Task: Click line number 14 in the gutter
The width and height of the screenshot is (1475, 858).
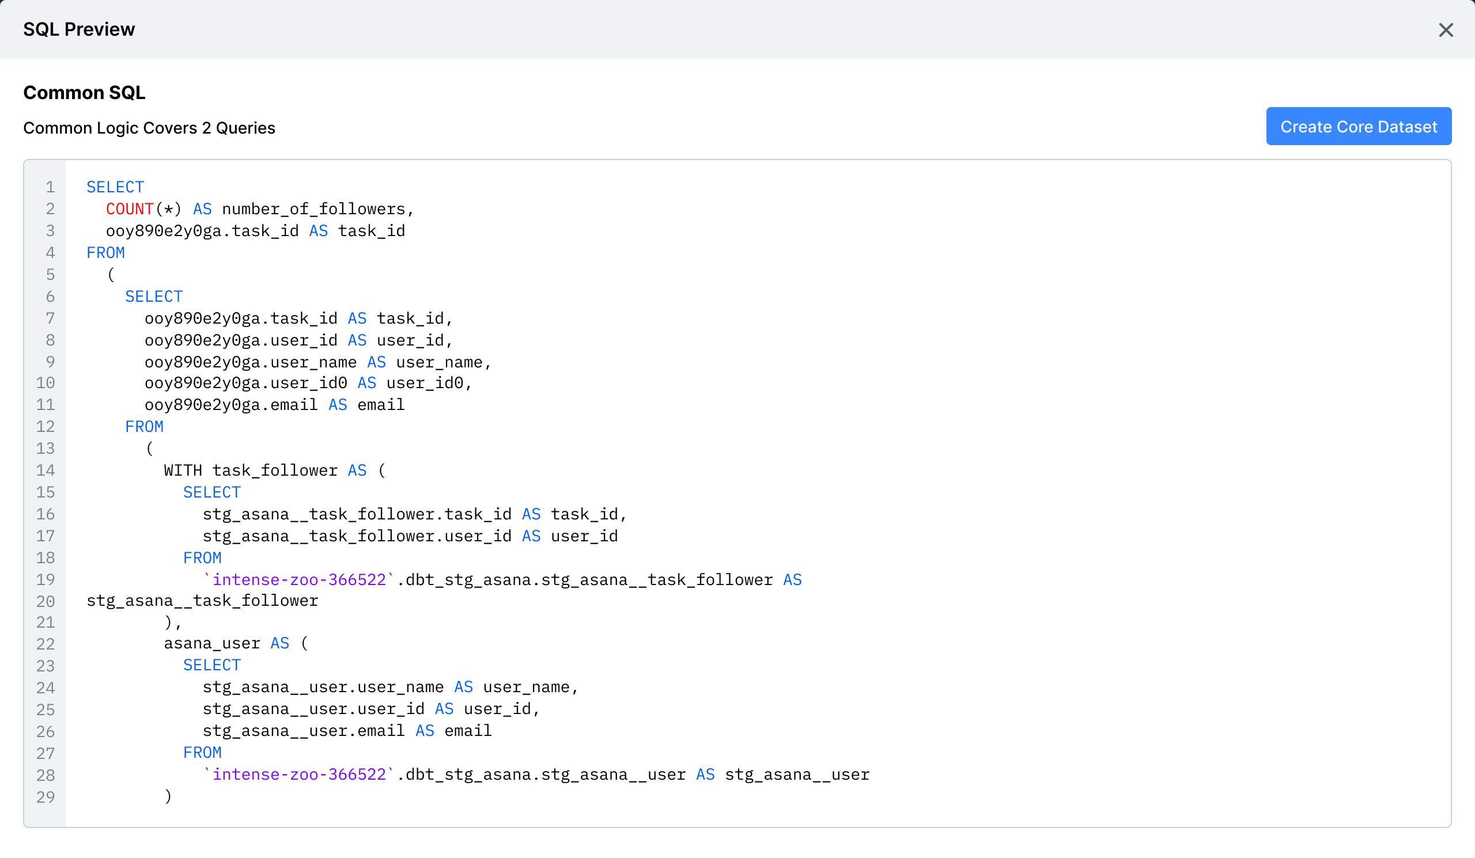Action: click(46, 470)
